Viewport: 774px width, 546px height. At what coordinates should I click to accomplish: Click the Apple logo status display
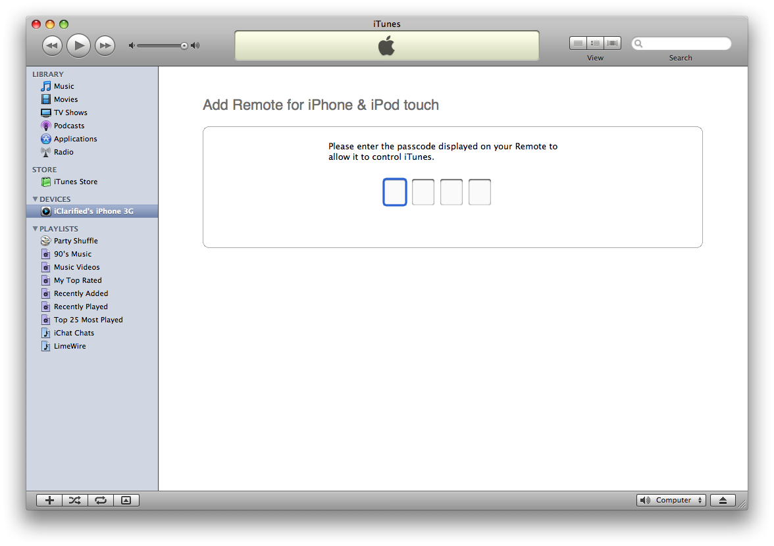click(387, 46)
